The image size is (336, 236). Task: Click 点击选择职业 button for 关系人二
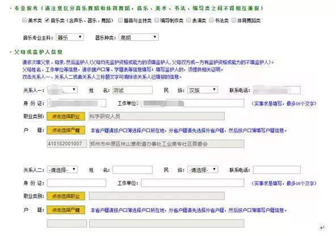[x=66, y=196]
